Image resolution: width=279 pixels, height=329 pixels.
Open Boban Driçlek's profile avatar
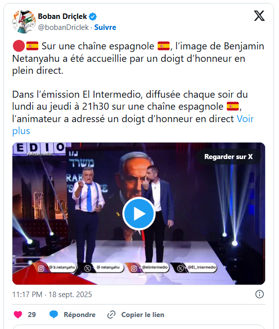pos(24,21)
